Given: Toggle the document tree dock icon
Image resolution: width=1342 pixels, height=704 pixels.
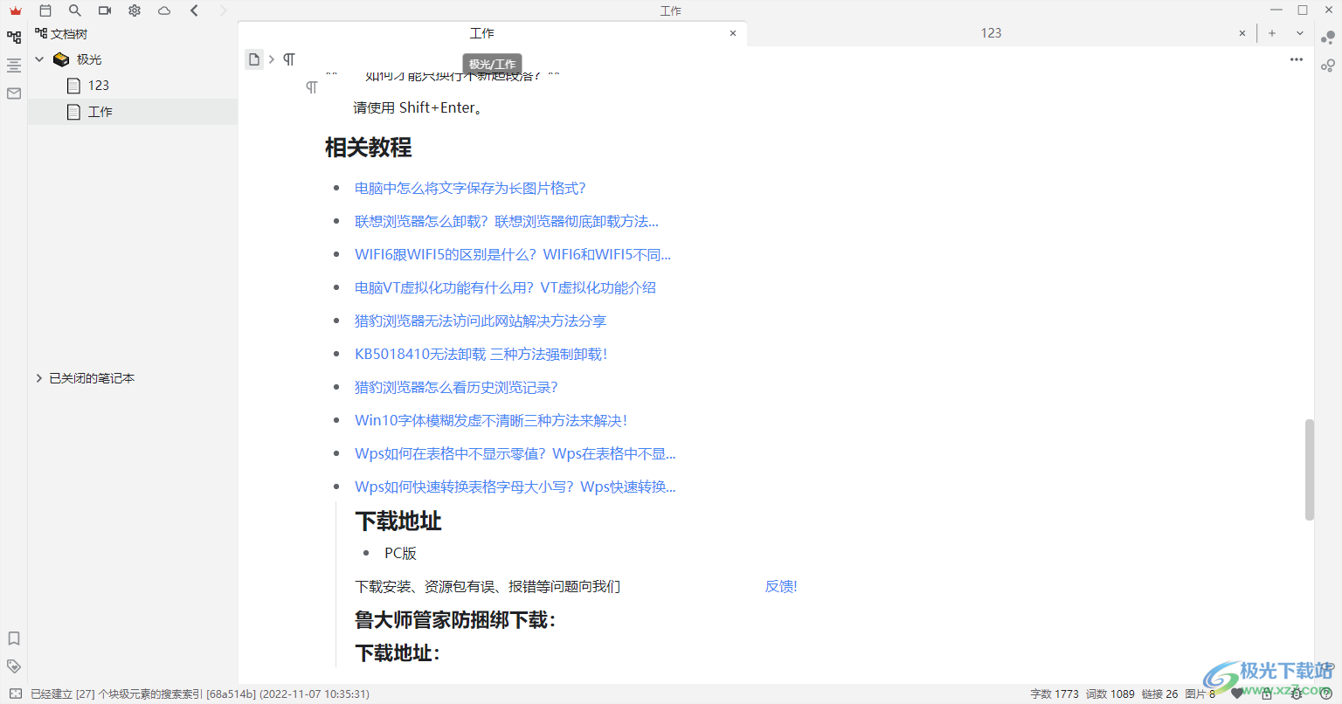Looking at the screenshot, I should point(13,37).
